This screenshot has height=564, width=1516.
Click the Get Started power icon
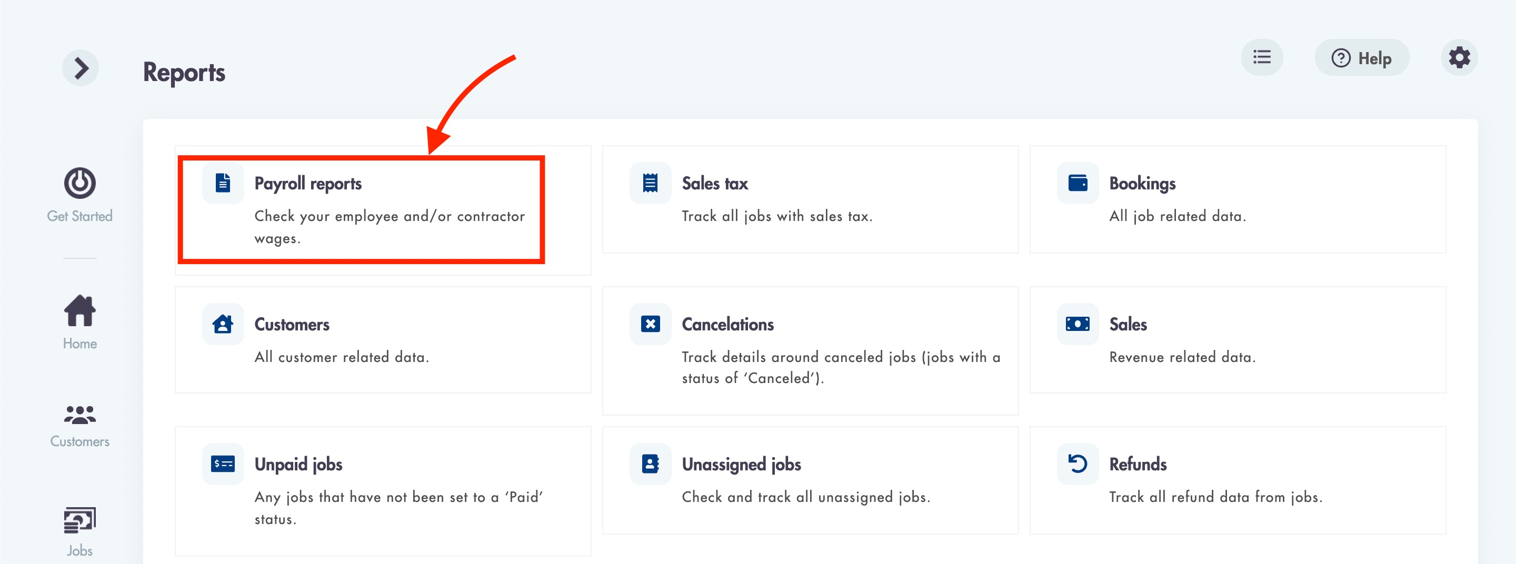(80, 183)
